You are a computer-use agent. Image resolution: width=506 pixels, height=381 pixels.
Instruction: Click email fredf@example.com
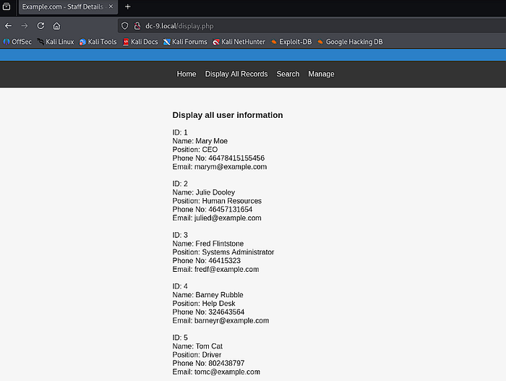coord(226,269)
